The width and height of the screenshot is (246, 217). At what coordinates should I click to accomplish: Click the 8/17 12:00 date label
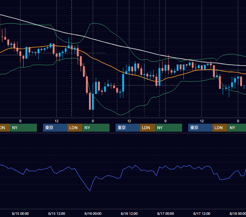202,213
